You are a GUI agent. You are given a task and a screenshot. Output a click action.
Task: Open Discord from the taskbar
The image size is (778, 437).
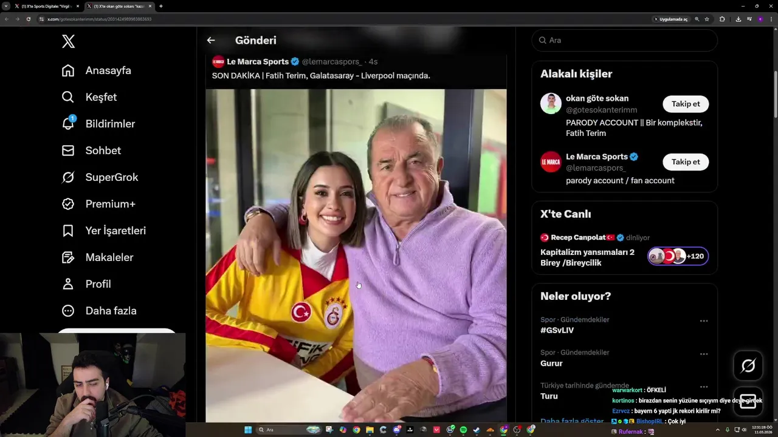pyautogui.click(x=396, y=430)
